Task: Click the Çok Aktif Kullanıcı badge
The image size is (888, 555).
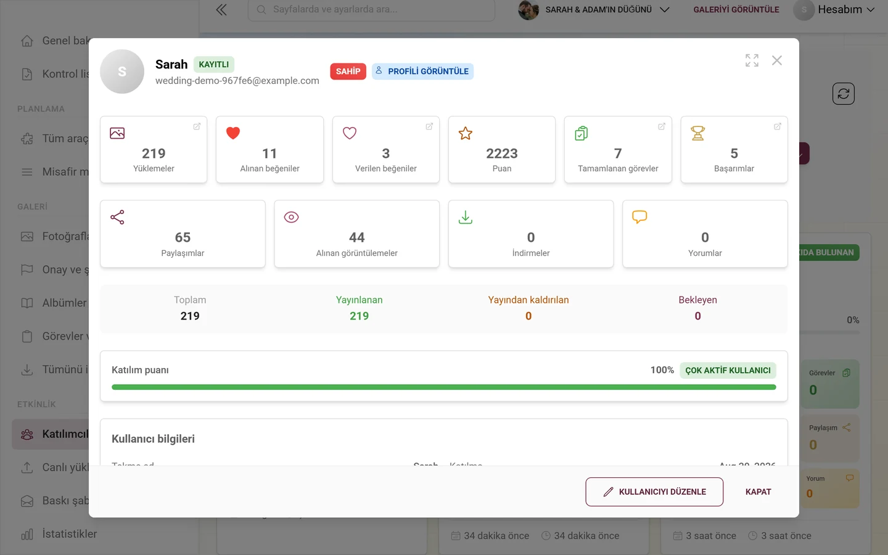Action: (728, 371)
